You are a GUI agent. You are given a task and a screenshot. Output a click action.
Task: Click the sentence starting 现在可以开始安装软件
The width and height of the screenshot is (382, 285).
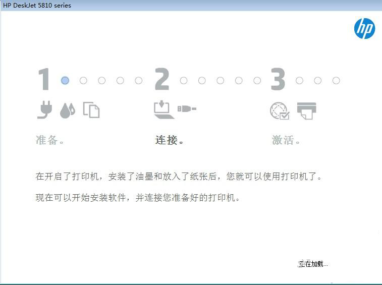[138, 197]
